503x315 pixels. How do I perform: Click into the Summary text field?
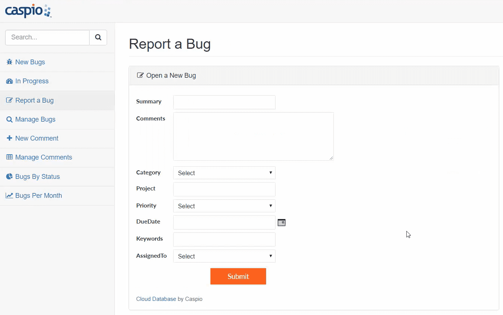tap(224, 102)
